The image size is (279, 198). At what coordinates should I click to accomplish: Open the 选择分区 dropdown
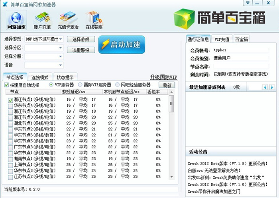click(x=44, y=48)
